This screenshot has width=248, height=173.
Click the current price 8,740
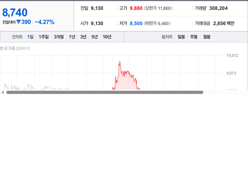[15, 13]
